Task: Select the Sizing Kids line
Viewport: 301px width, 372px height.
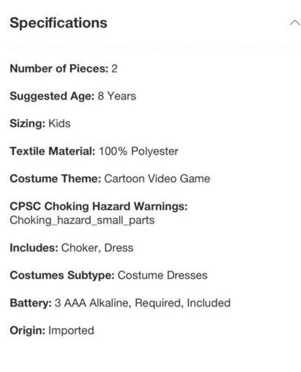Action: [x=40, y=124]
